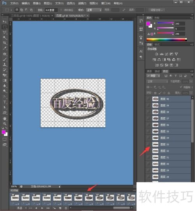
Task: Jump to the first animation frame
Action: click(30, 208)
